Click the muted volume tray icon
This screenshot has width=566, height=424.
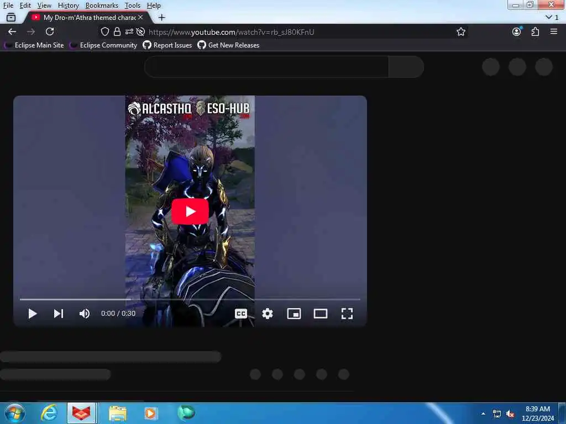(510, 414)
